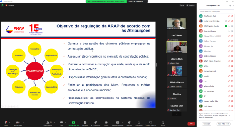Launch AI Companion from toolbar
The width and height of the screenshot is (235, 127).
pyautogui.click(x=95, y=123)
